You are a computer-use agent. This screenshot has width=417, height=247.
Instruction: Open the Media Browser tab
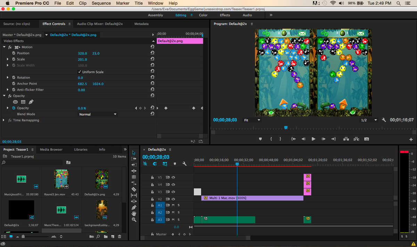51,149
